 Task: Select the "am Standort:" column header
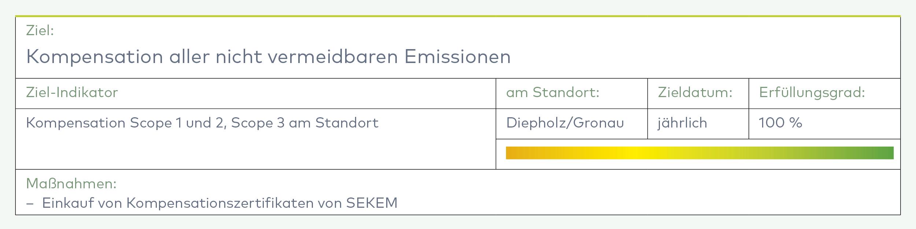553,92
